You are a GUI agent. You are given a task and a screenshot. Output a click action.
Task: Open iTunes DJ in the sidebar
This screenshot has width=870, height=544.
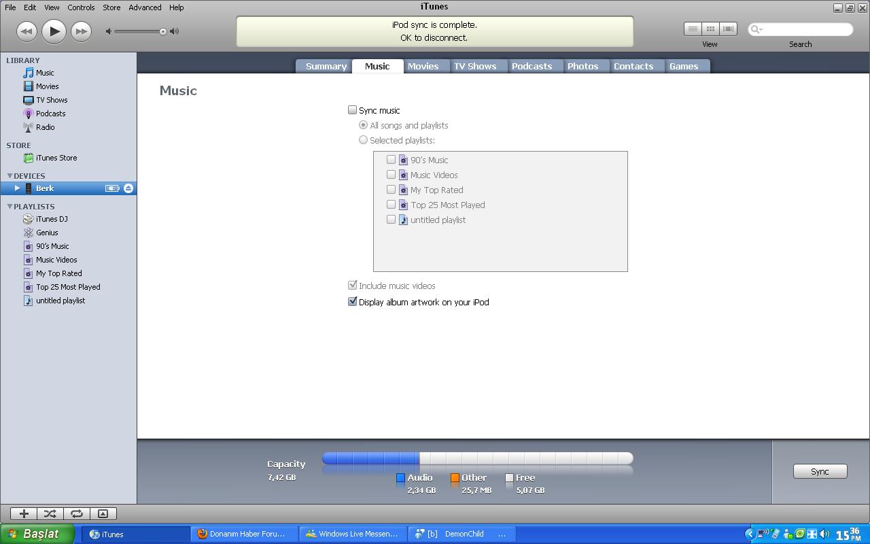(52, 219)
